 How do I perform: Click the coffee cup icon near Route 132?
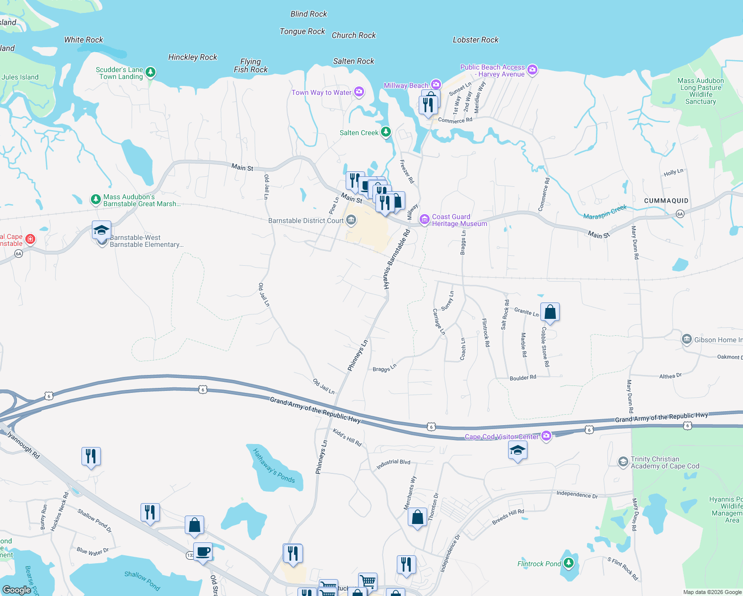tap(203, 551)
